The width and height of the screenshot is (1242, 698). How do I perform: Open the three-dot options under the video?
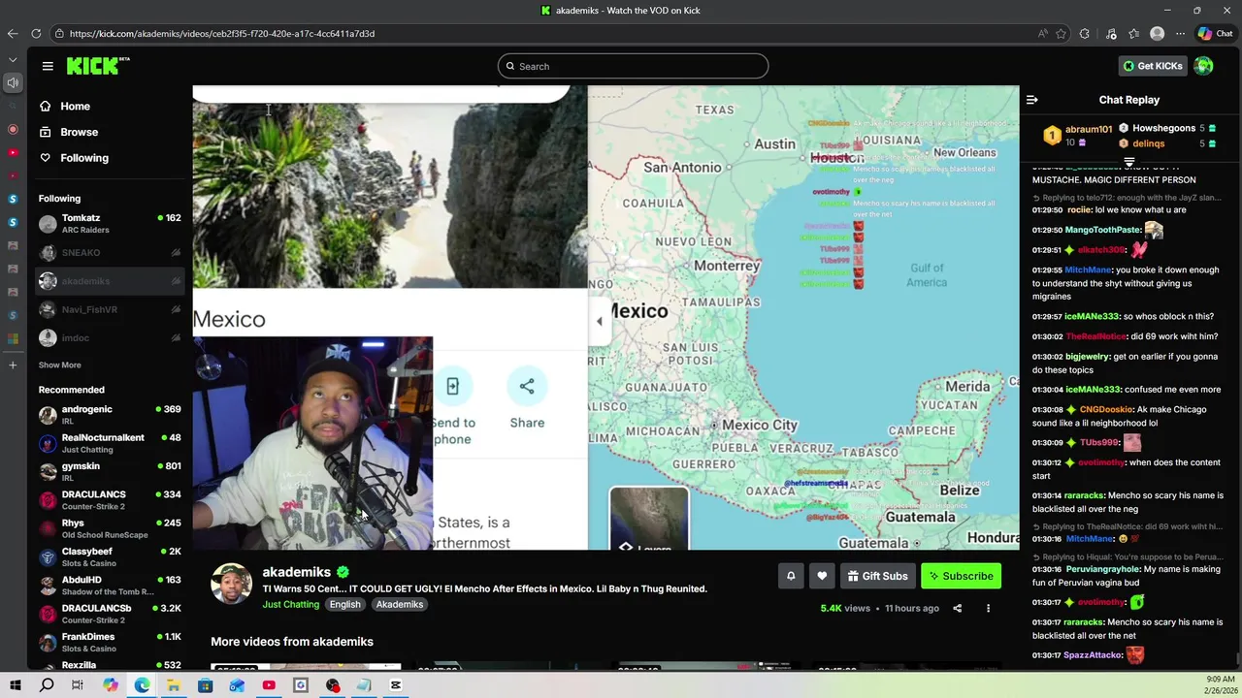point(988,609)
